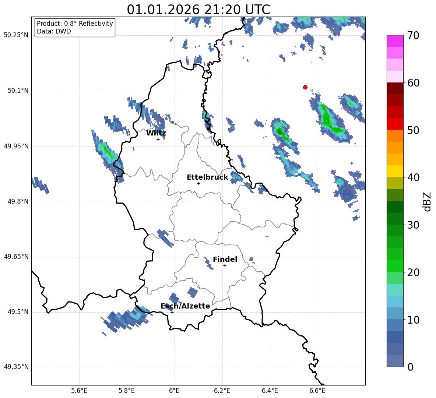Pick the yellow colorbar swatch above 40
The width and height of the screenshot is (436, 398).
(395, 172)
